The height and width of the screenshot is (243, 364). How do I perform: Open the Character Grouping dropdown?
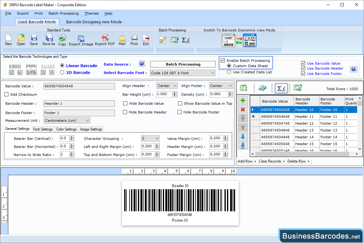(x=150, y=139)
